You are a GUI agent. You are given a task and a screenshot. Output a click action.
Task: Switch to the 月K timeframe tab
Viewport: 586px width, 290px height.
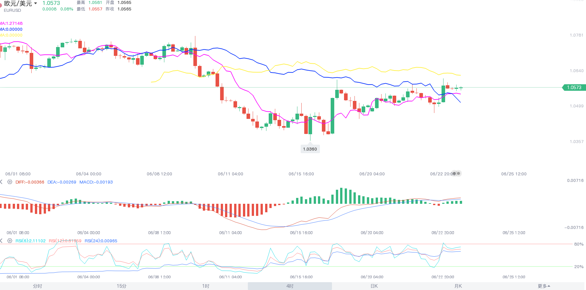click(458, 286)
